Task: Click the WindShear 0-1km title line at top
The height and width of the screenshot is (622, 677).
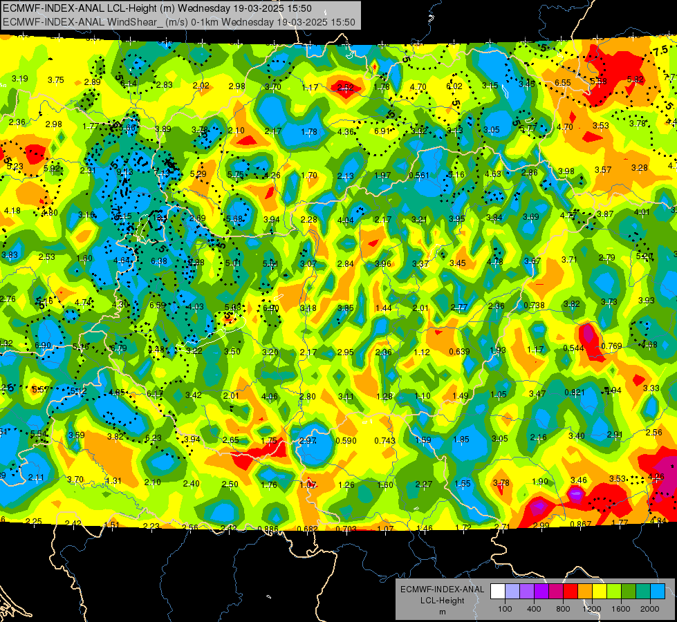Action: 179,22
